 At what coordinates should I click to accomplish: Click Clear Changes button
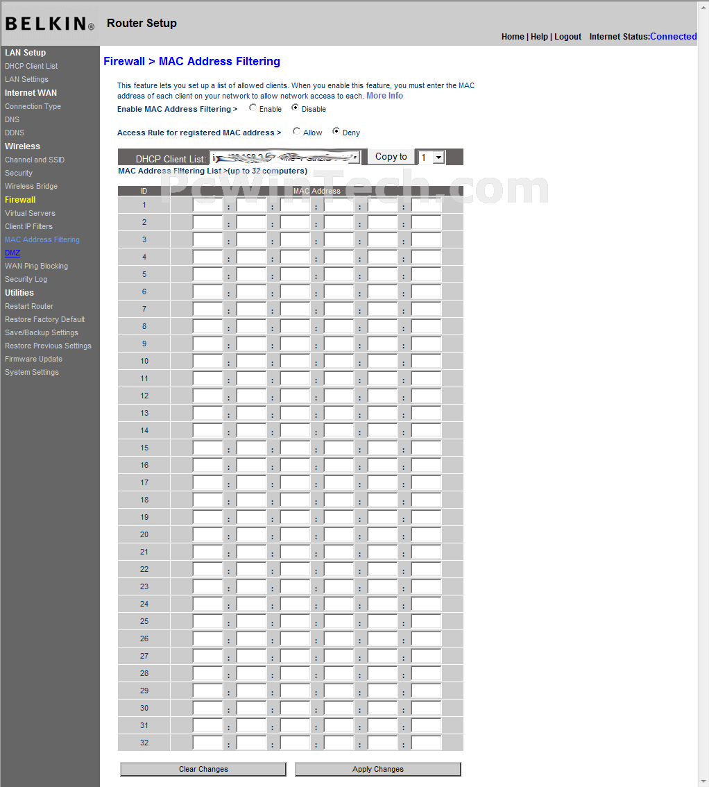(203, 769)
